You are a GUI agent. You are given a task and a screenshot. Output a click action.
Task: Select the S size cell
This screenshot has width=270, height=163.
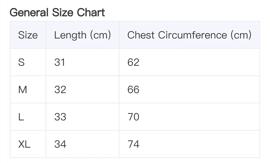pyautogui.click(x=21, y=62)
